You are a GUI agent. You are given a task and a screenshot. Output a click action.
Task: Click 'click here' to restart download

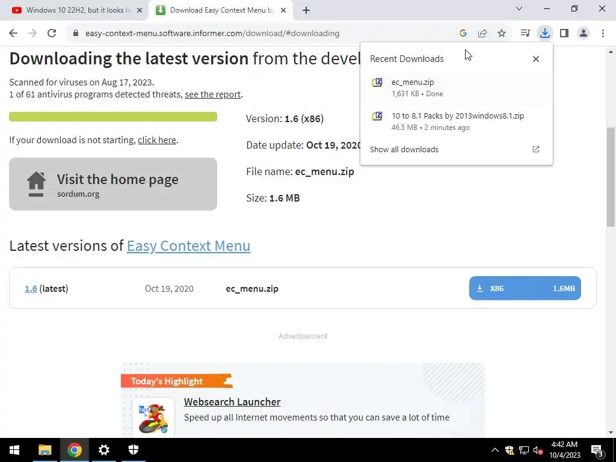(157, 140)
